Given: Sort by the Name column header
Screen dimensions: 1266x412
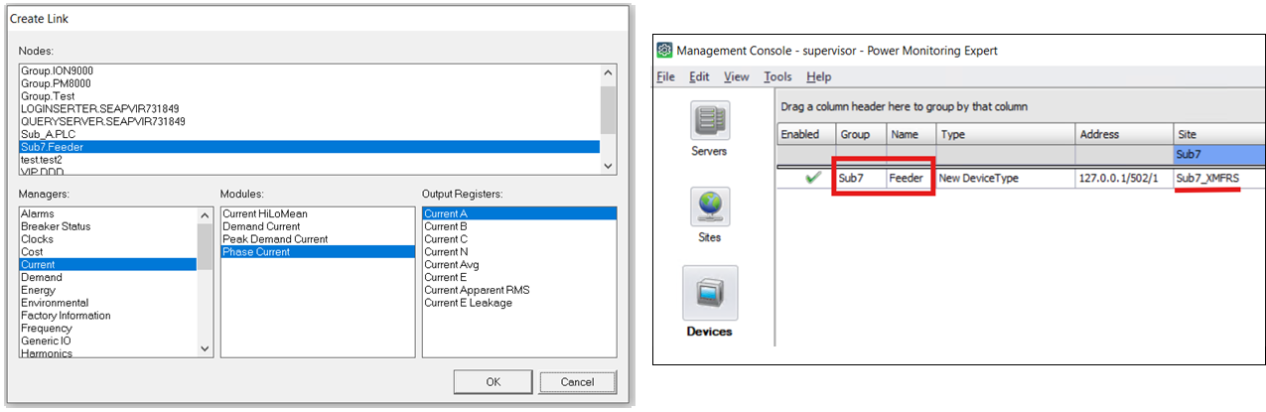Looking at the screenshot, I should click(910, 134).
